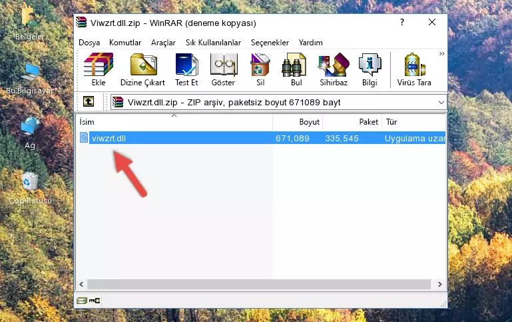This screenshot has width=512, height=322.
Task: Click the Dizine Çıkart extract icon
Action: (x=143, y=65)
